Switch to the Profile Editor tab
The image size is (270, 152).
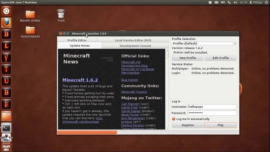point(77,40)
